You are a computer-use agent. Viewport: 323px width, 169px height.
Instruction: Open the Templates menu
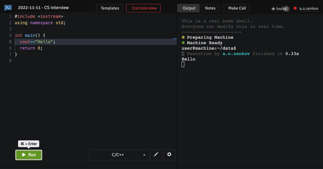(110, 8)
